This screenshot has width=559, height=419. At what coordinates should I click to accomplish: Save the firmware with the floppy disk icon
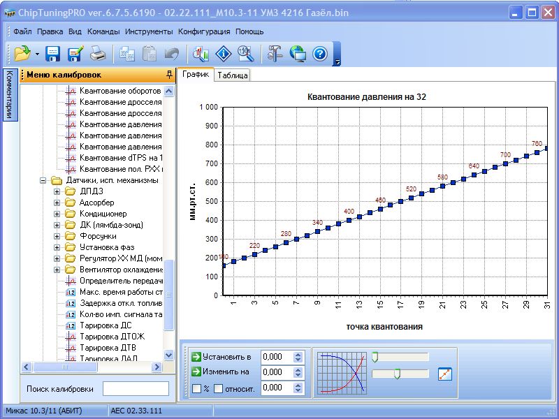53,53
